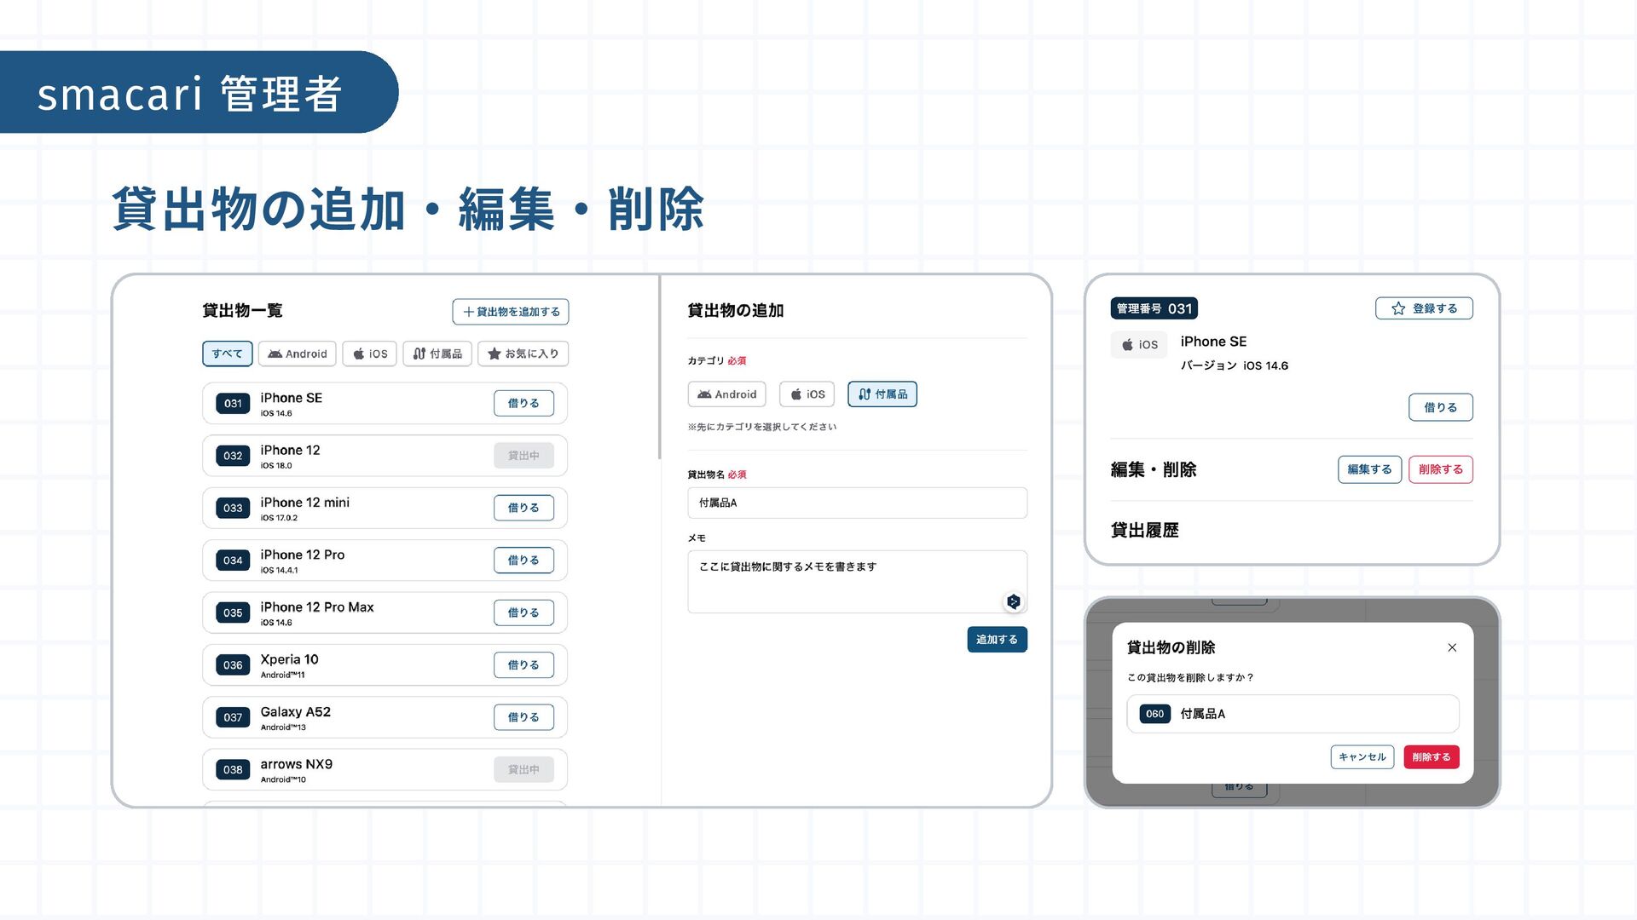Click 追加する submit button
1637x920 pixels.
click(x=997, y=640)
